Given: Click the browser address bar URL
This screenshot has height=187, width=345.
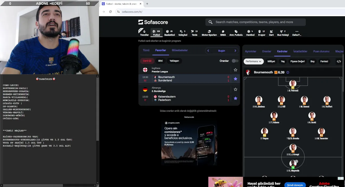Looking at the screenshot, I should pos(132,12).
